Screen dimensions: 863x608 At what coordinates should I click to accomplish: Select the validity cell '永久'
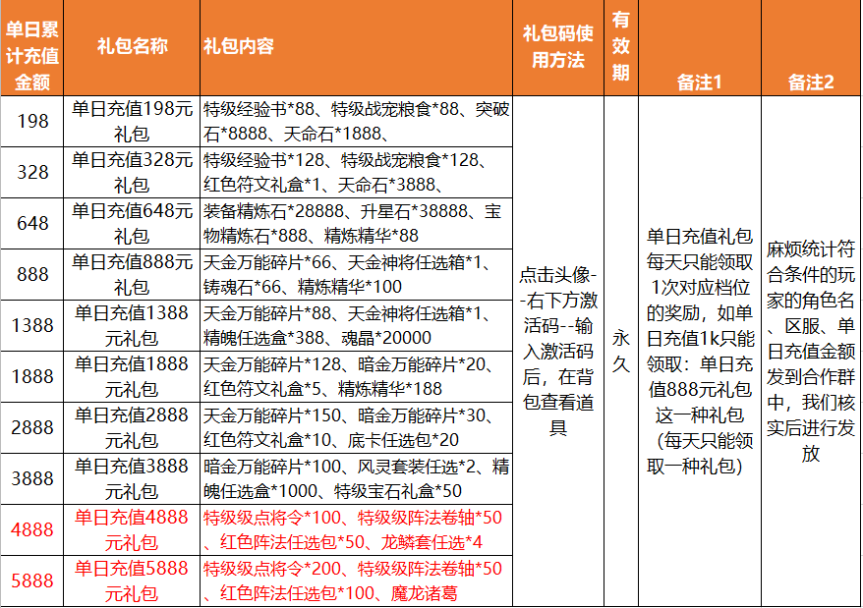point(621,351)
